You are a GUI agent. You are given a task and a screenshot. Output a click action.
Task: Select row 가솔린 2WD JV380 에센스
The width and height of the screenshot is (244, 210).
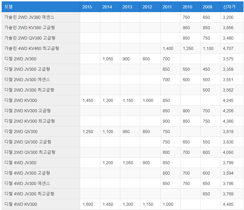[123, 17]
